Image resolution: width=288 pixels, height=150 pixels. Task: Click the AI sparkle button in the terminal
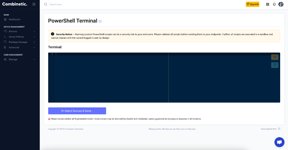[275, 57]
